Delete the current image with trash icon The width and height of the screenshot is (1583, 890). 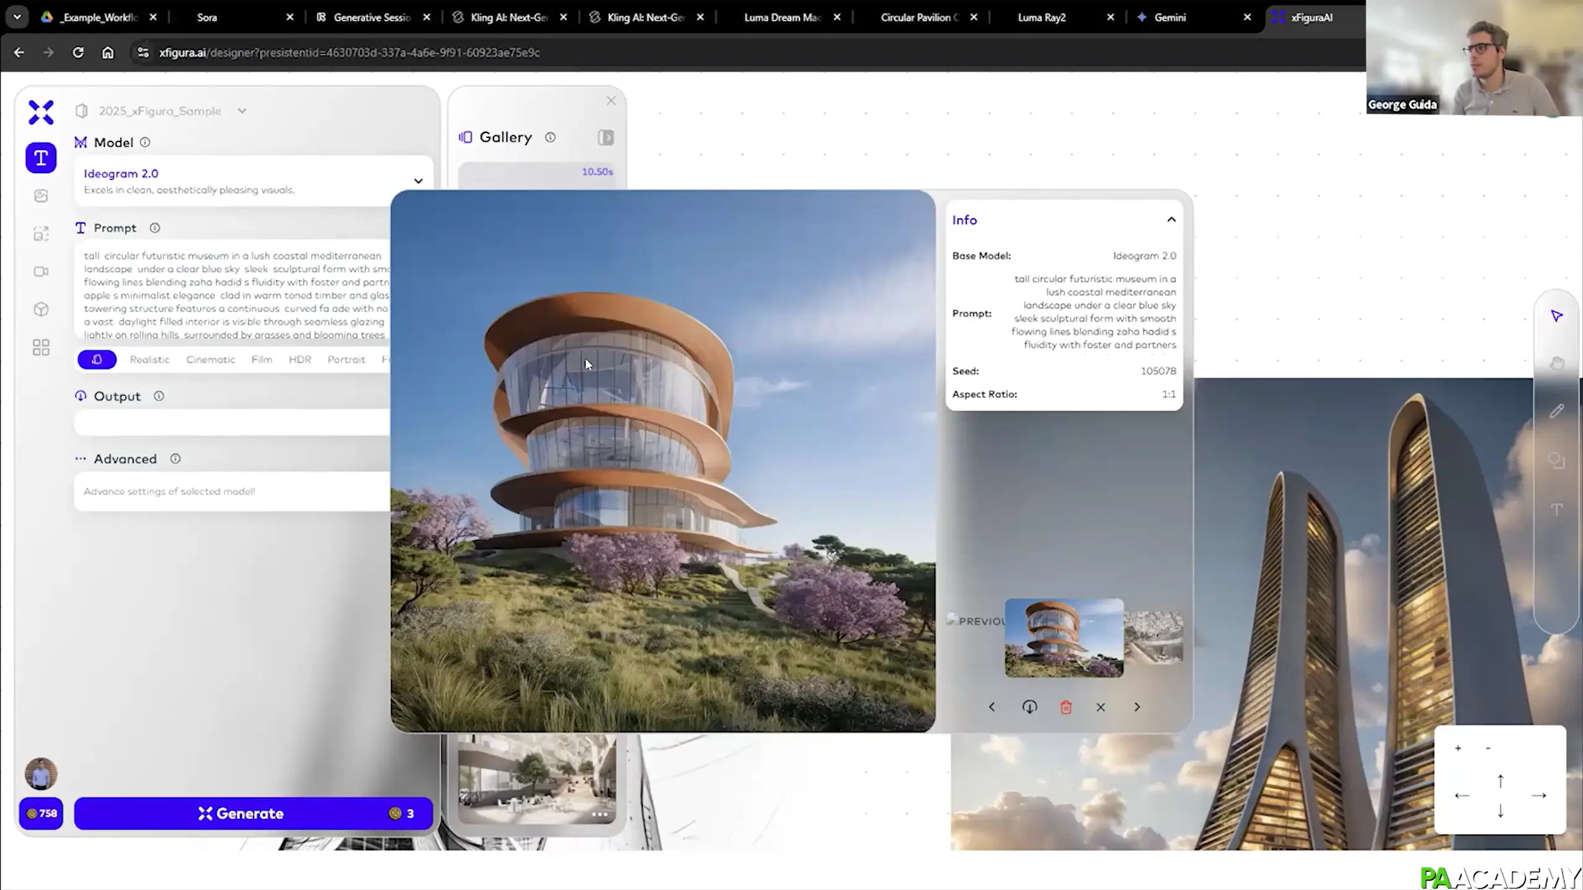pos(1065,707)
